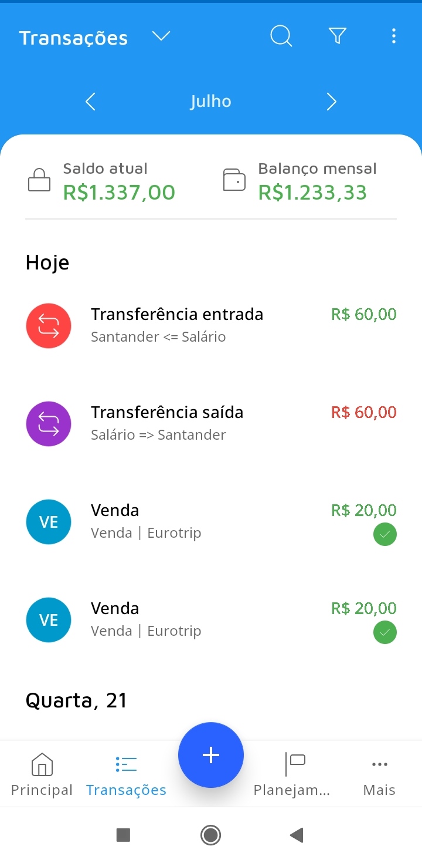The image size is (422, 863).
Task: Tap the wallet icon beside Balanço mensal
Action: click(234, 180)
